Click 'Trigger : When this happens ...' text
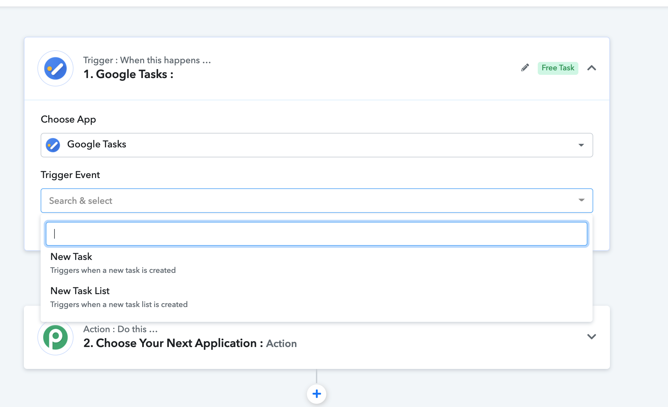This screenshot has height=407, width=668. [147, 60]
